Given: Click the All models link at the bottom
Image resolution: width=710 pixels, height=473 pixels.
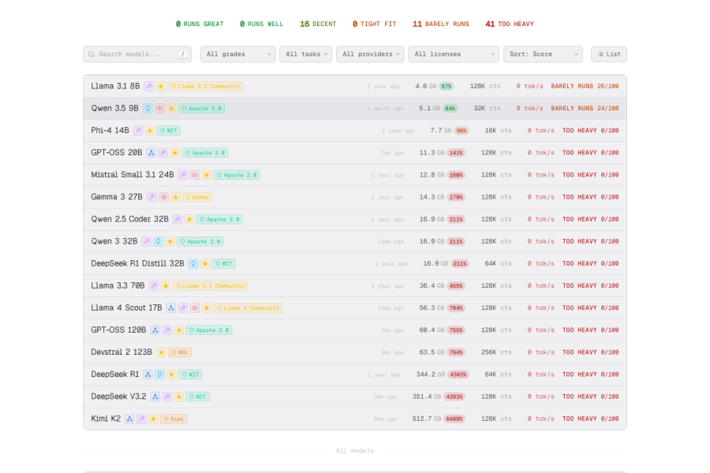Looking at the screenshot, I should [x=354, y=450].
